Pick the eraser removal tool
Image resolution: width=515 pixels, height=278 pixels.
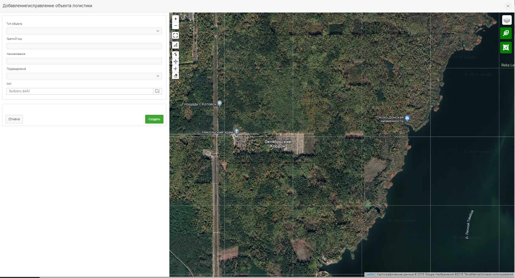(176, 76)
